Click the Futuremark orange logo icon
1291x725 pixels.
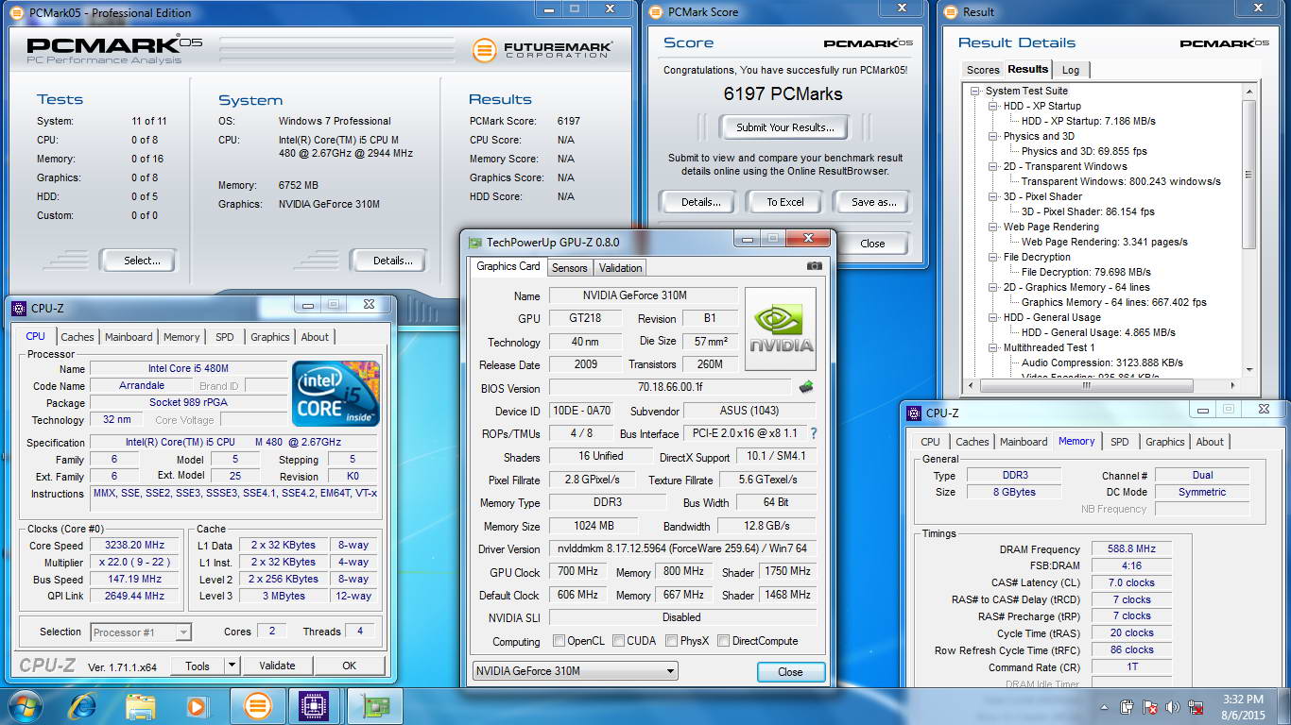click(484, 49)
